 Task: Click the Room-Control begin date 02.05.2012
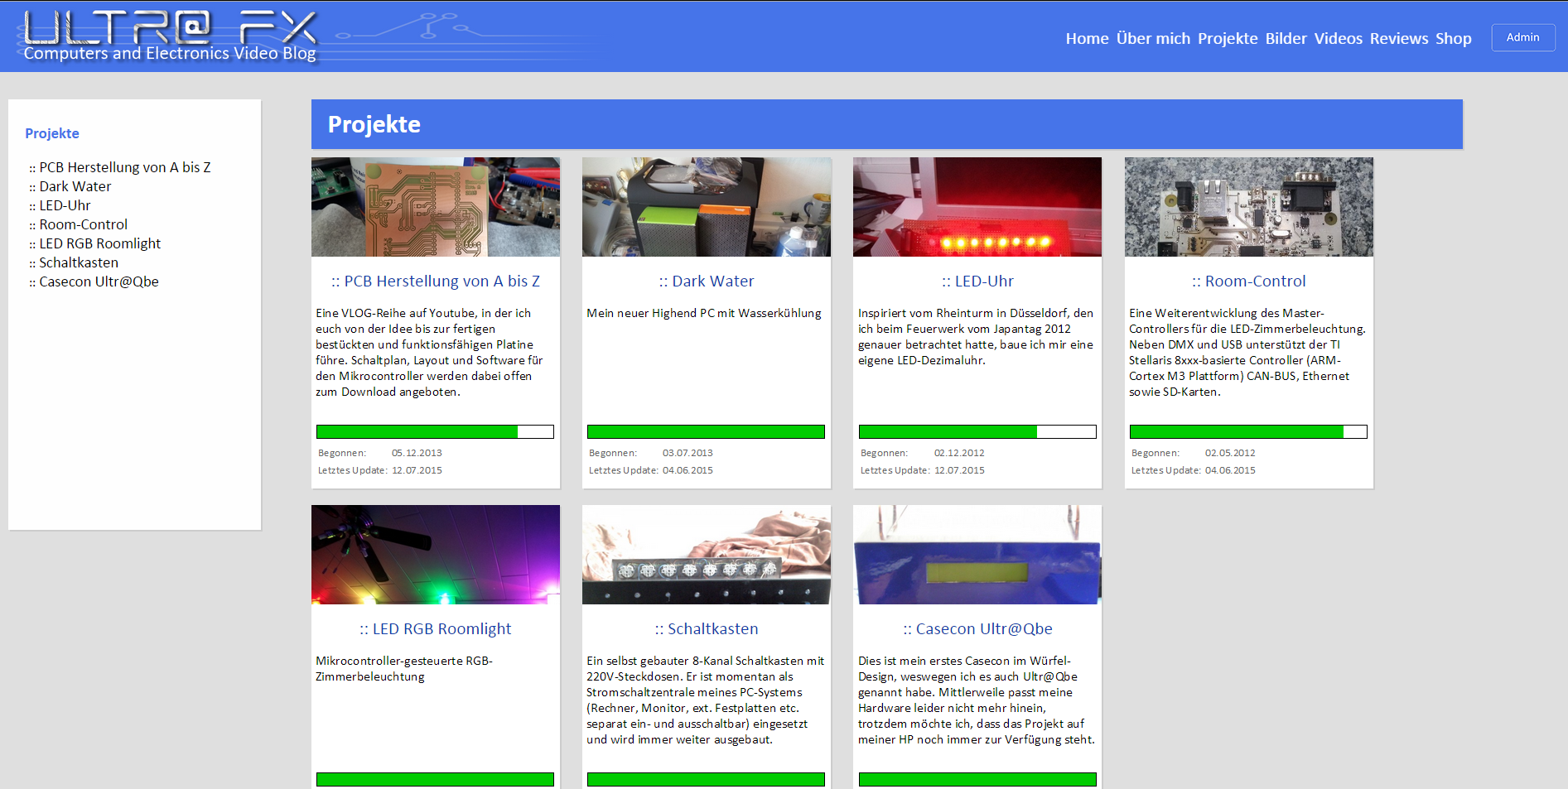tap(1230, 453)
